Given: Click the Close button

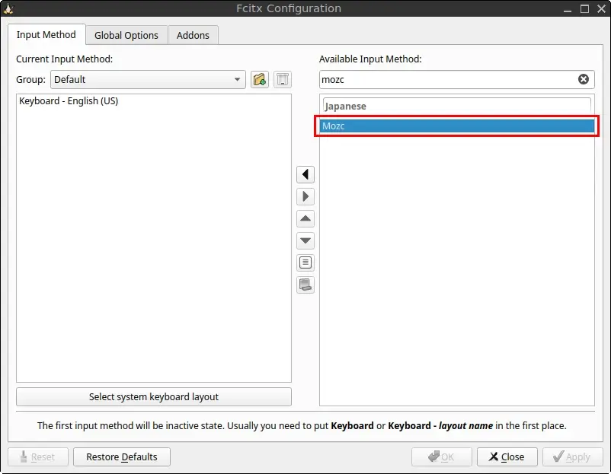Looking at the screenshot, I should (507, 457).
